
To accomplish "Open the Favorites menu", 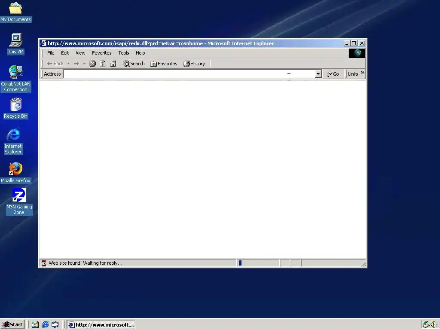I will [x=101, y=53].
